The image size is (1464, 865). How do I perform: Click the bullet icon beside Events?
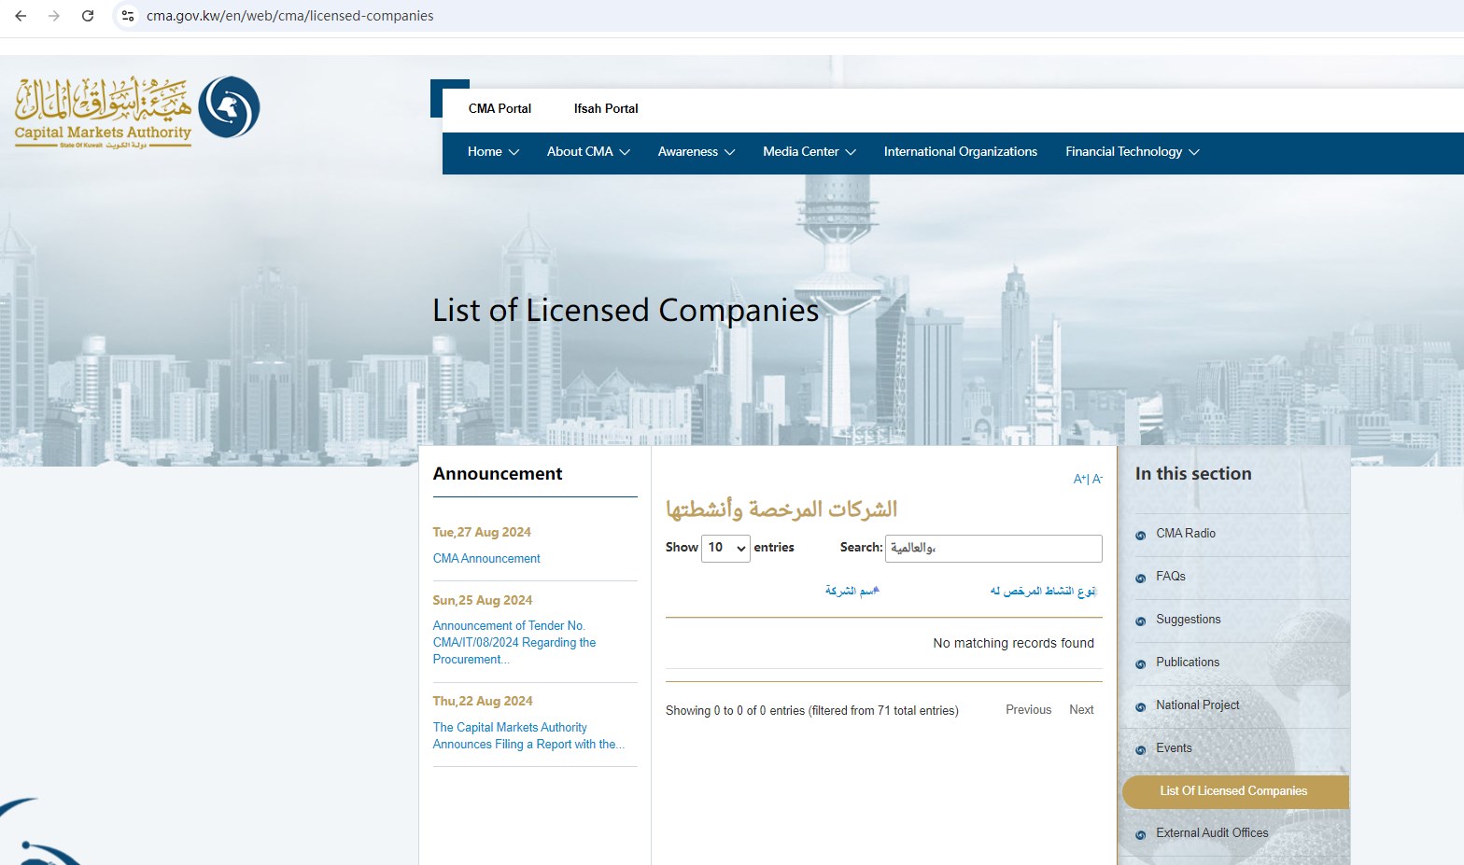click(x=1140, y=749)
